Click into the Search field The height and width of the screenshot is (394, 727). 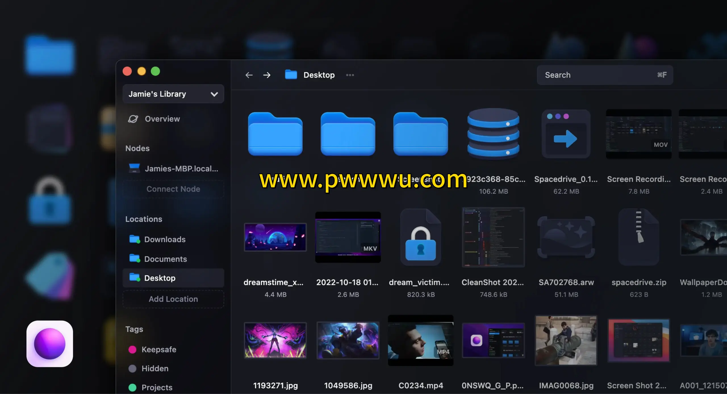point(599,75)
